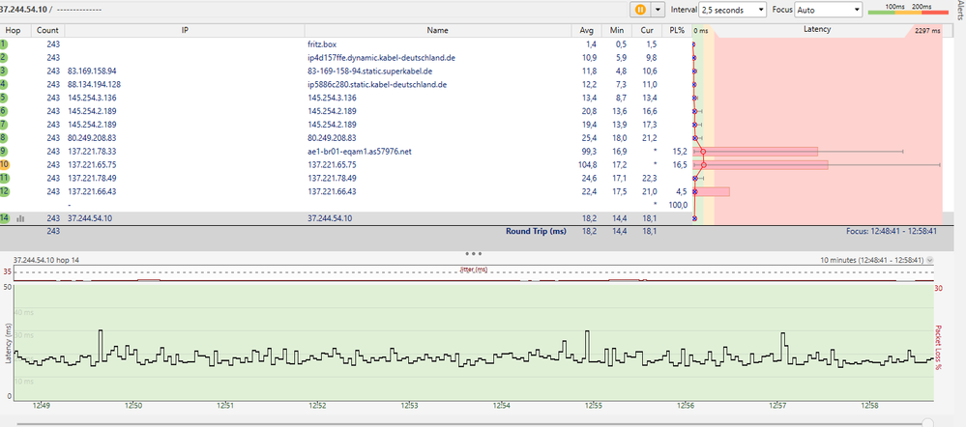
Task: Expand the Focus Auto combo box
Action: click(x=827, y=9)
